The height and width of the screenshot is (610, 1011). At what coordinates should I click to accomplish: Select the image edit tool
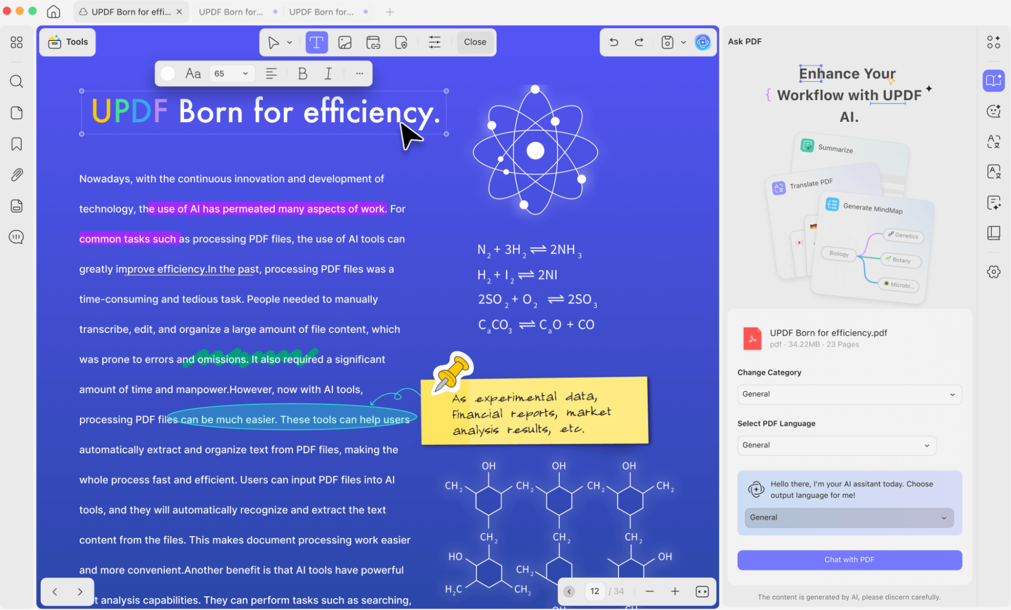(x=345, y=42)
